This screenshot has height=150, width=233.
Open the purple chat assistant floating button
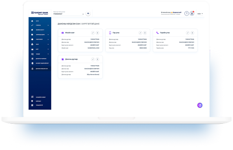coord(200,105)
